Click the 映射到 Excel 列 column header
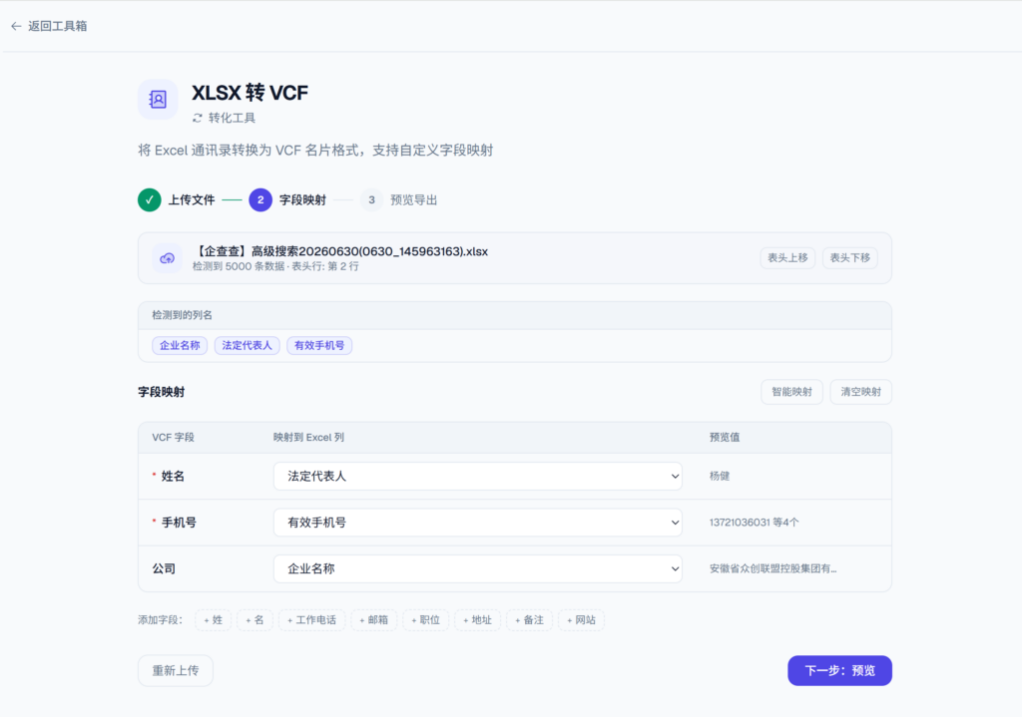 click(308, 438)
